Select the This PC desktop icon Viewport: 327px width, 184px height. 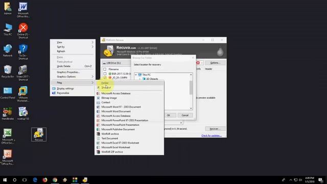point(8,30)
